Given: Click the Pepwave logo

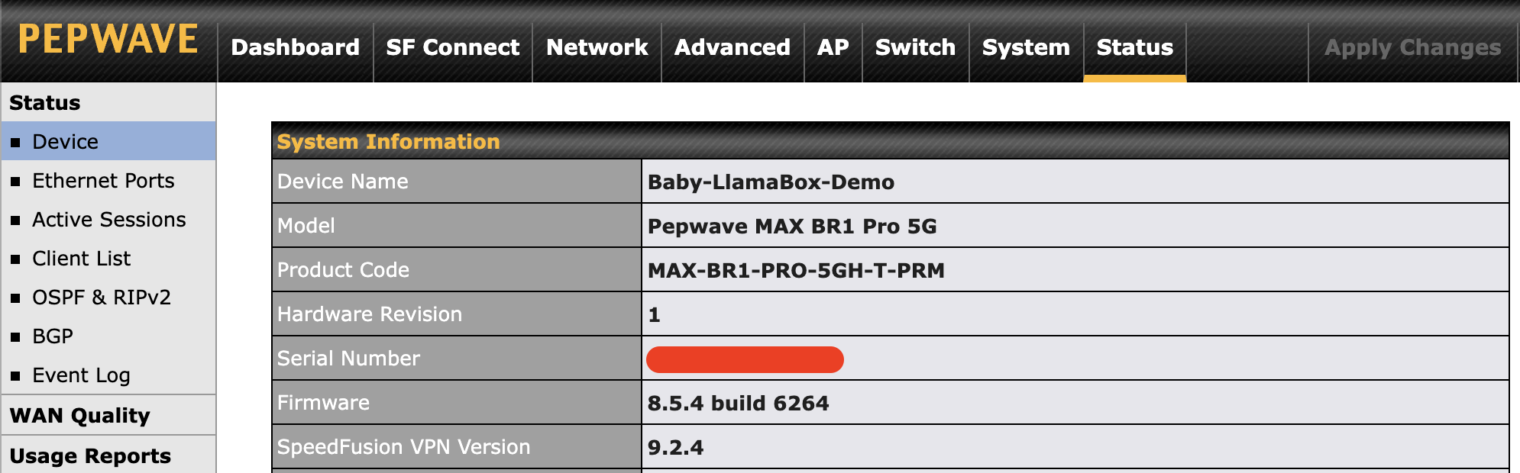Looking at the screenshot, I should click(x=108, y=40).
